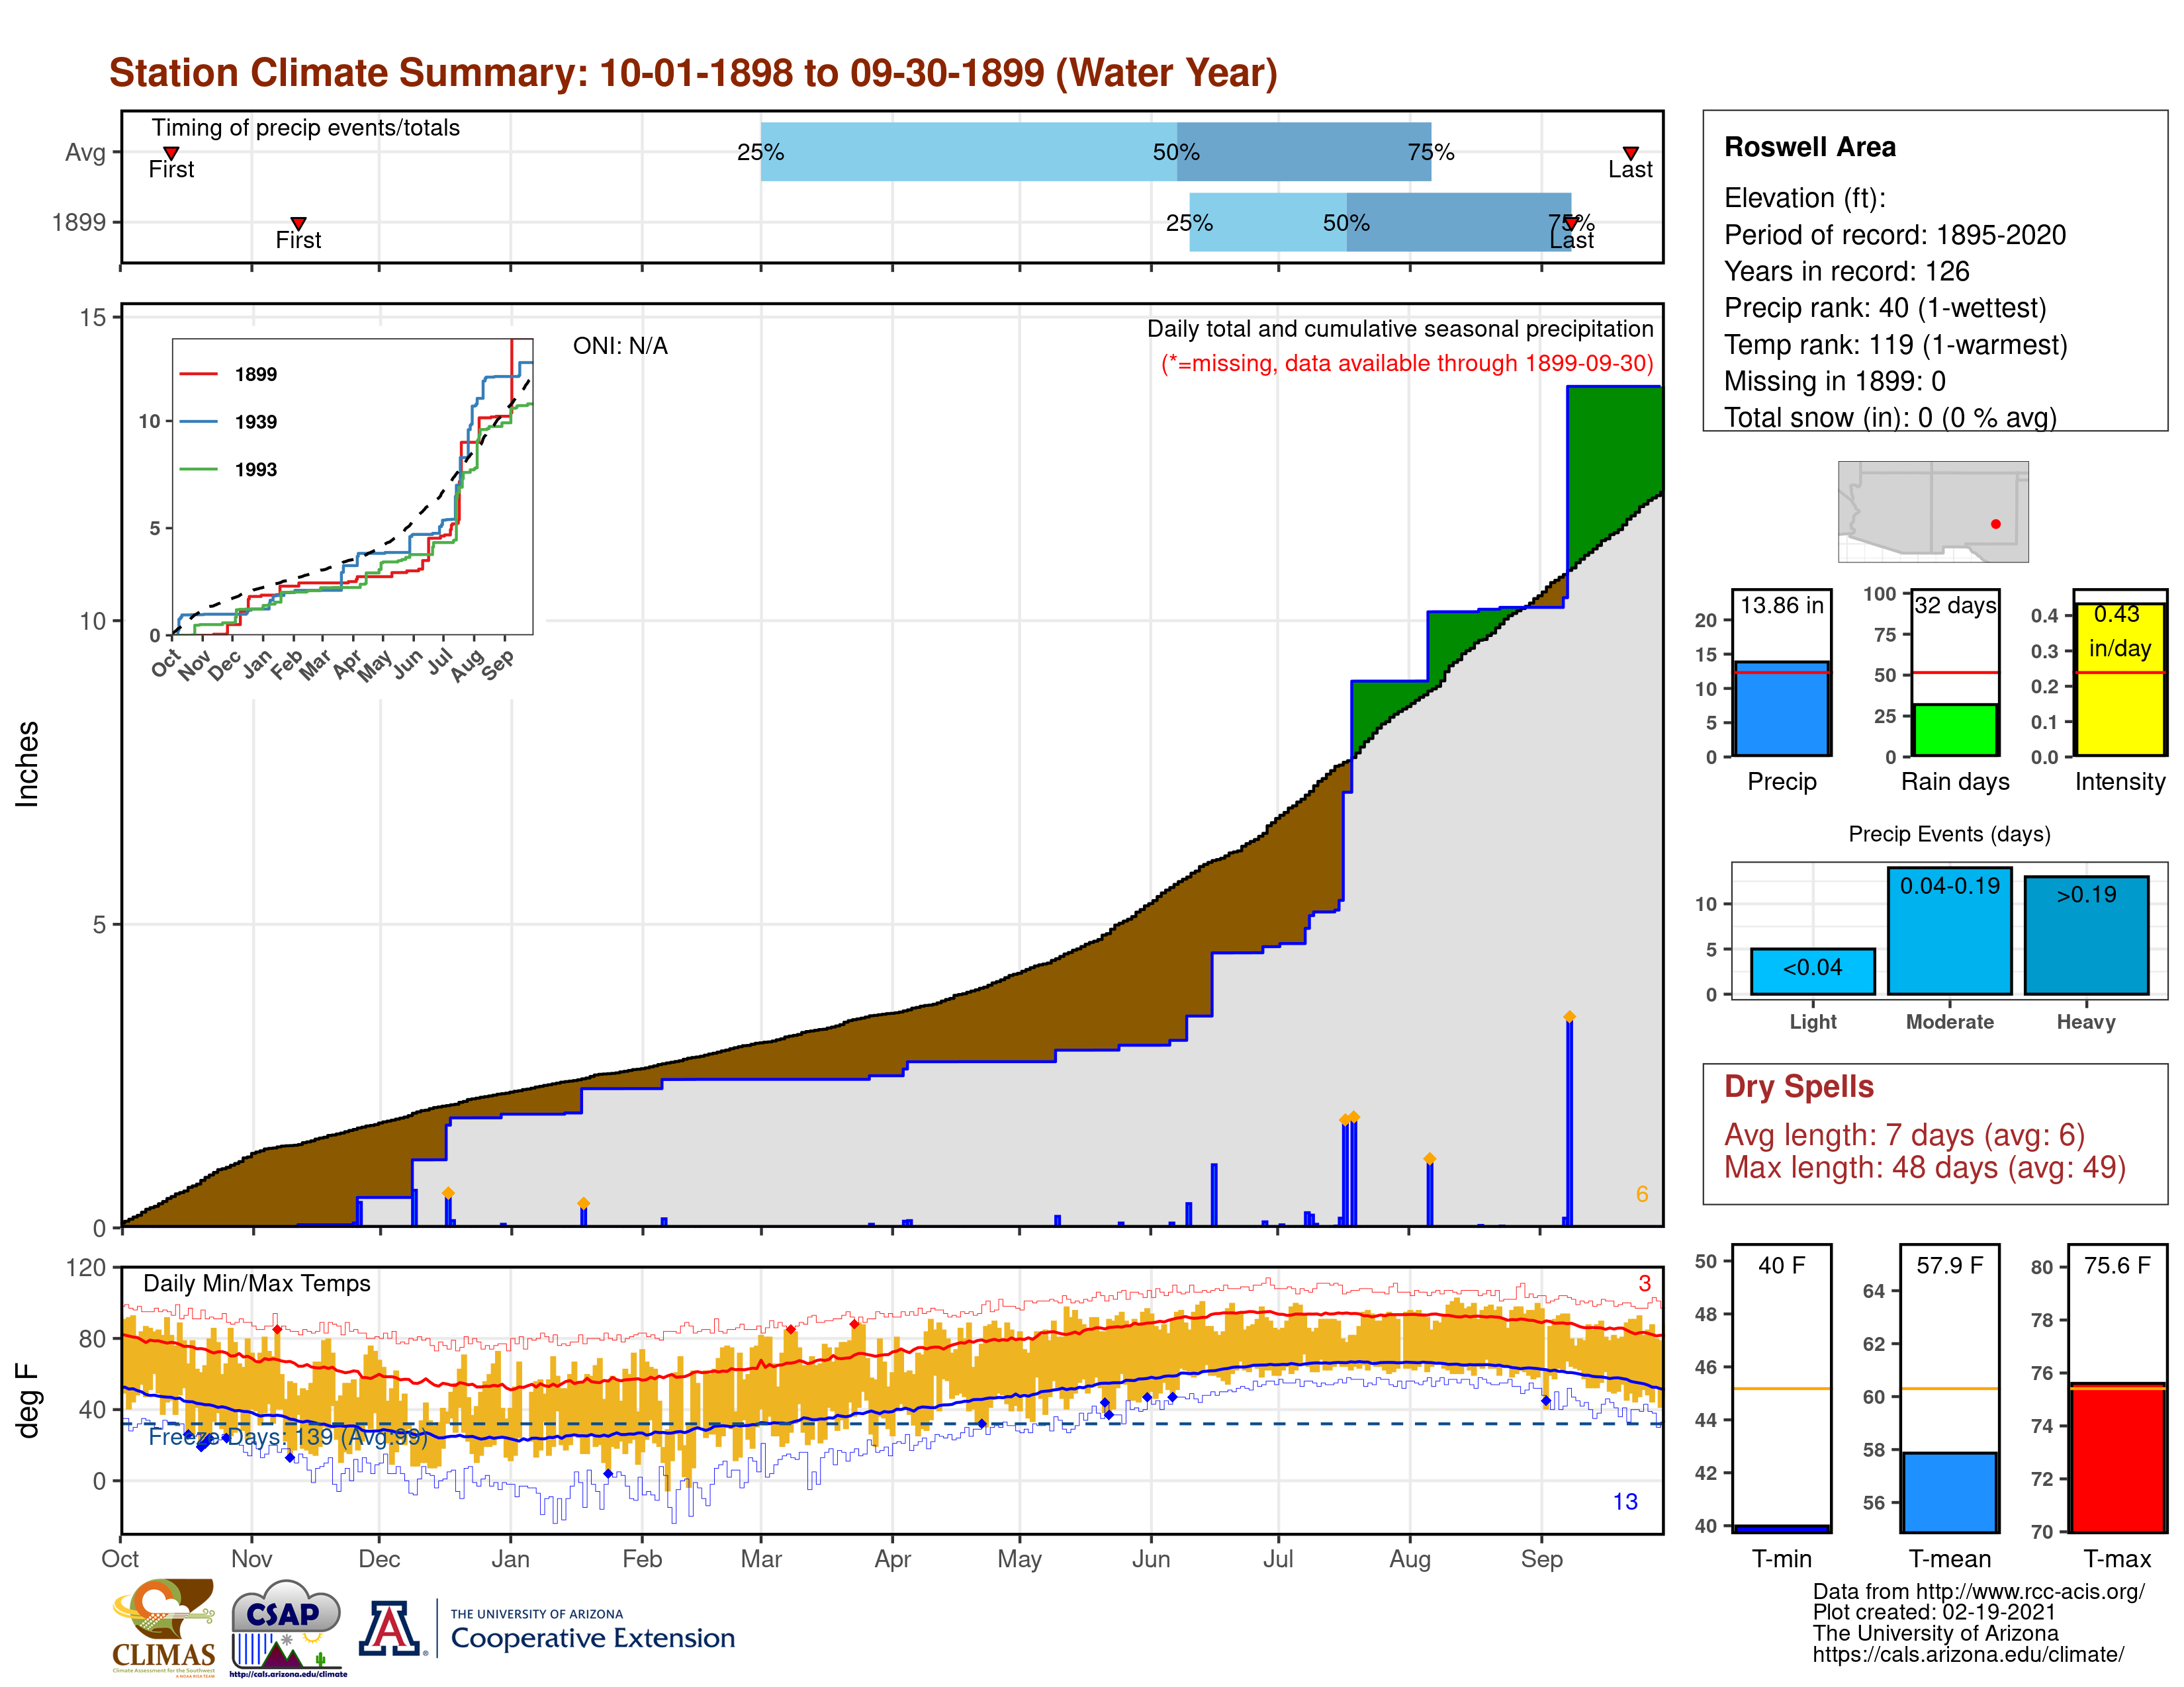The height and width of the screenshot is (1687, 2184).
Task: Click the blue Precip bar
Action: [1782, 709]
